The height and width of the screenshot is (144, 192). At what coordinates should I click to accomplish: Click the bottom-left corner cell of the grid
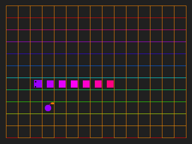point(12,132)
